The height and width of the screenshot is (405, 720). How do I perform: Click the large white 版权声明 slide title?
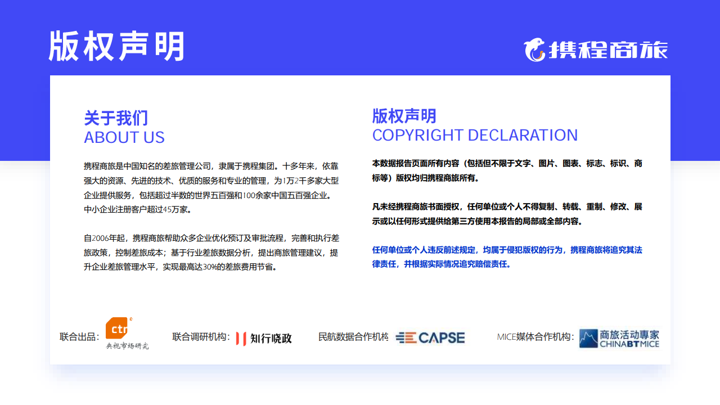(117, 46)
